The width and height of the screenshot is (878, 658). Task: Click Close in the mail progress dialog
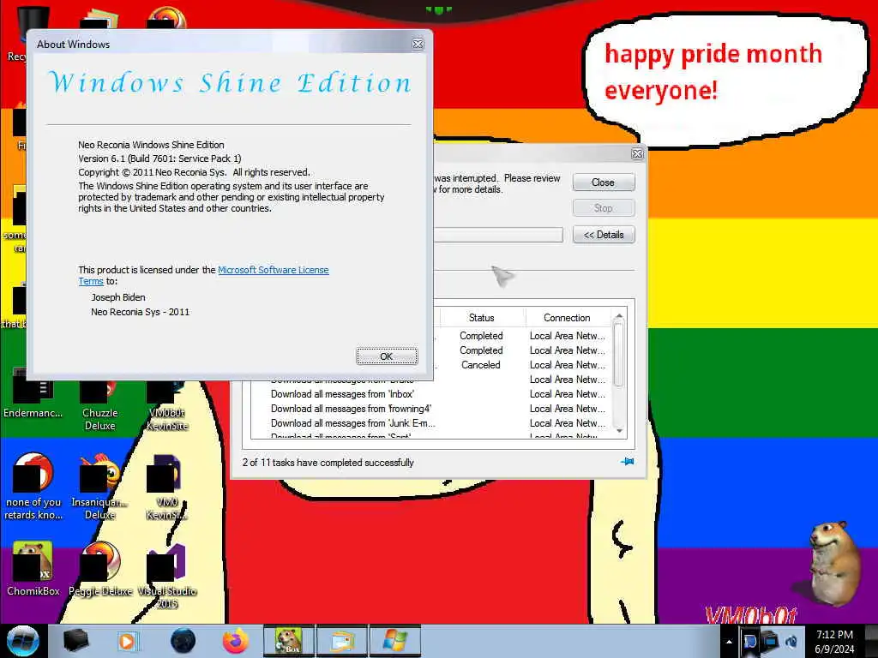[x=603, y=182]
